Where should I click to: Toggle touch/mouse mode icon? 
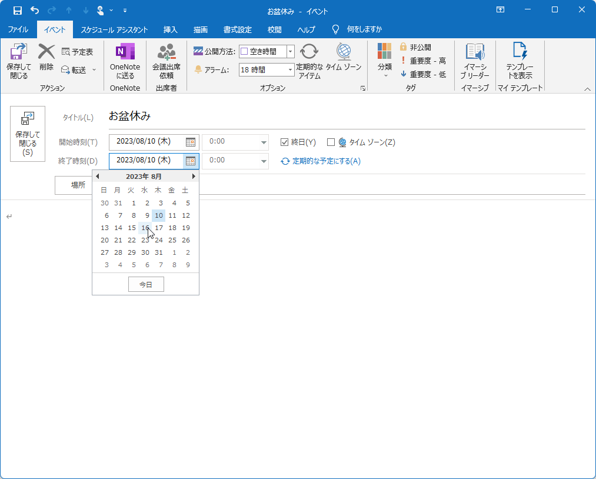point(101,11)
